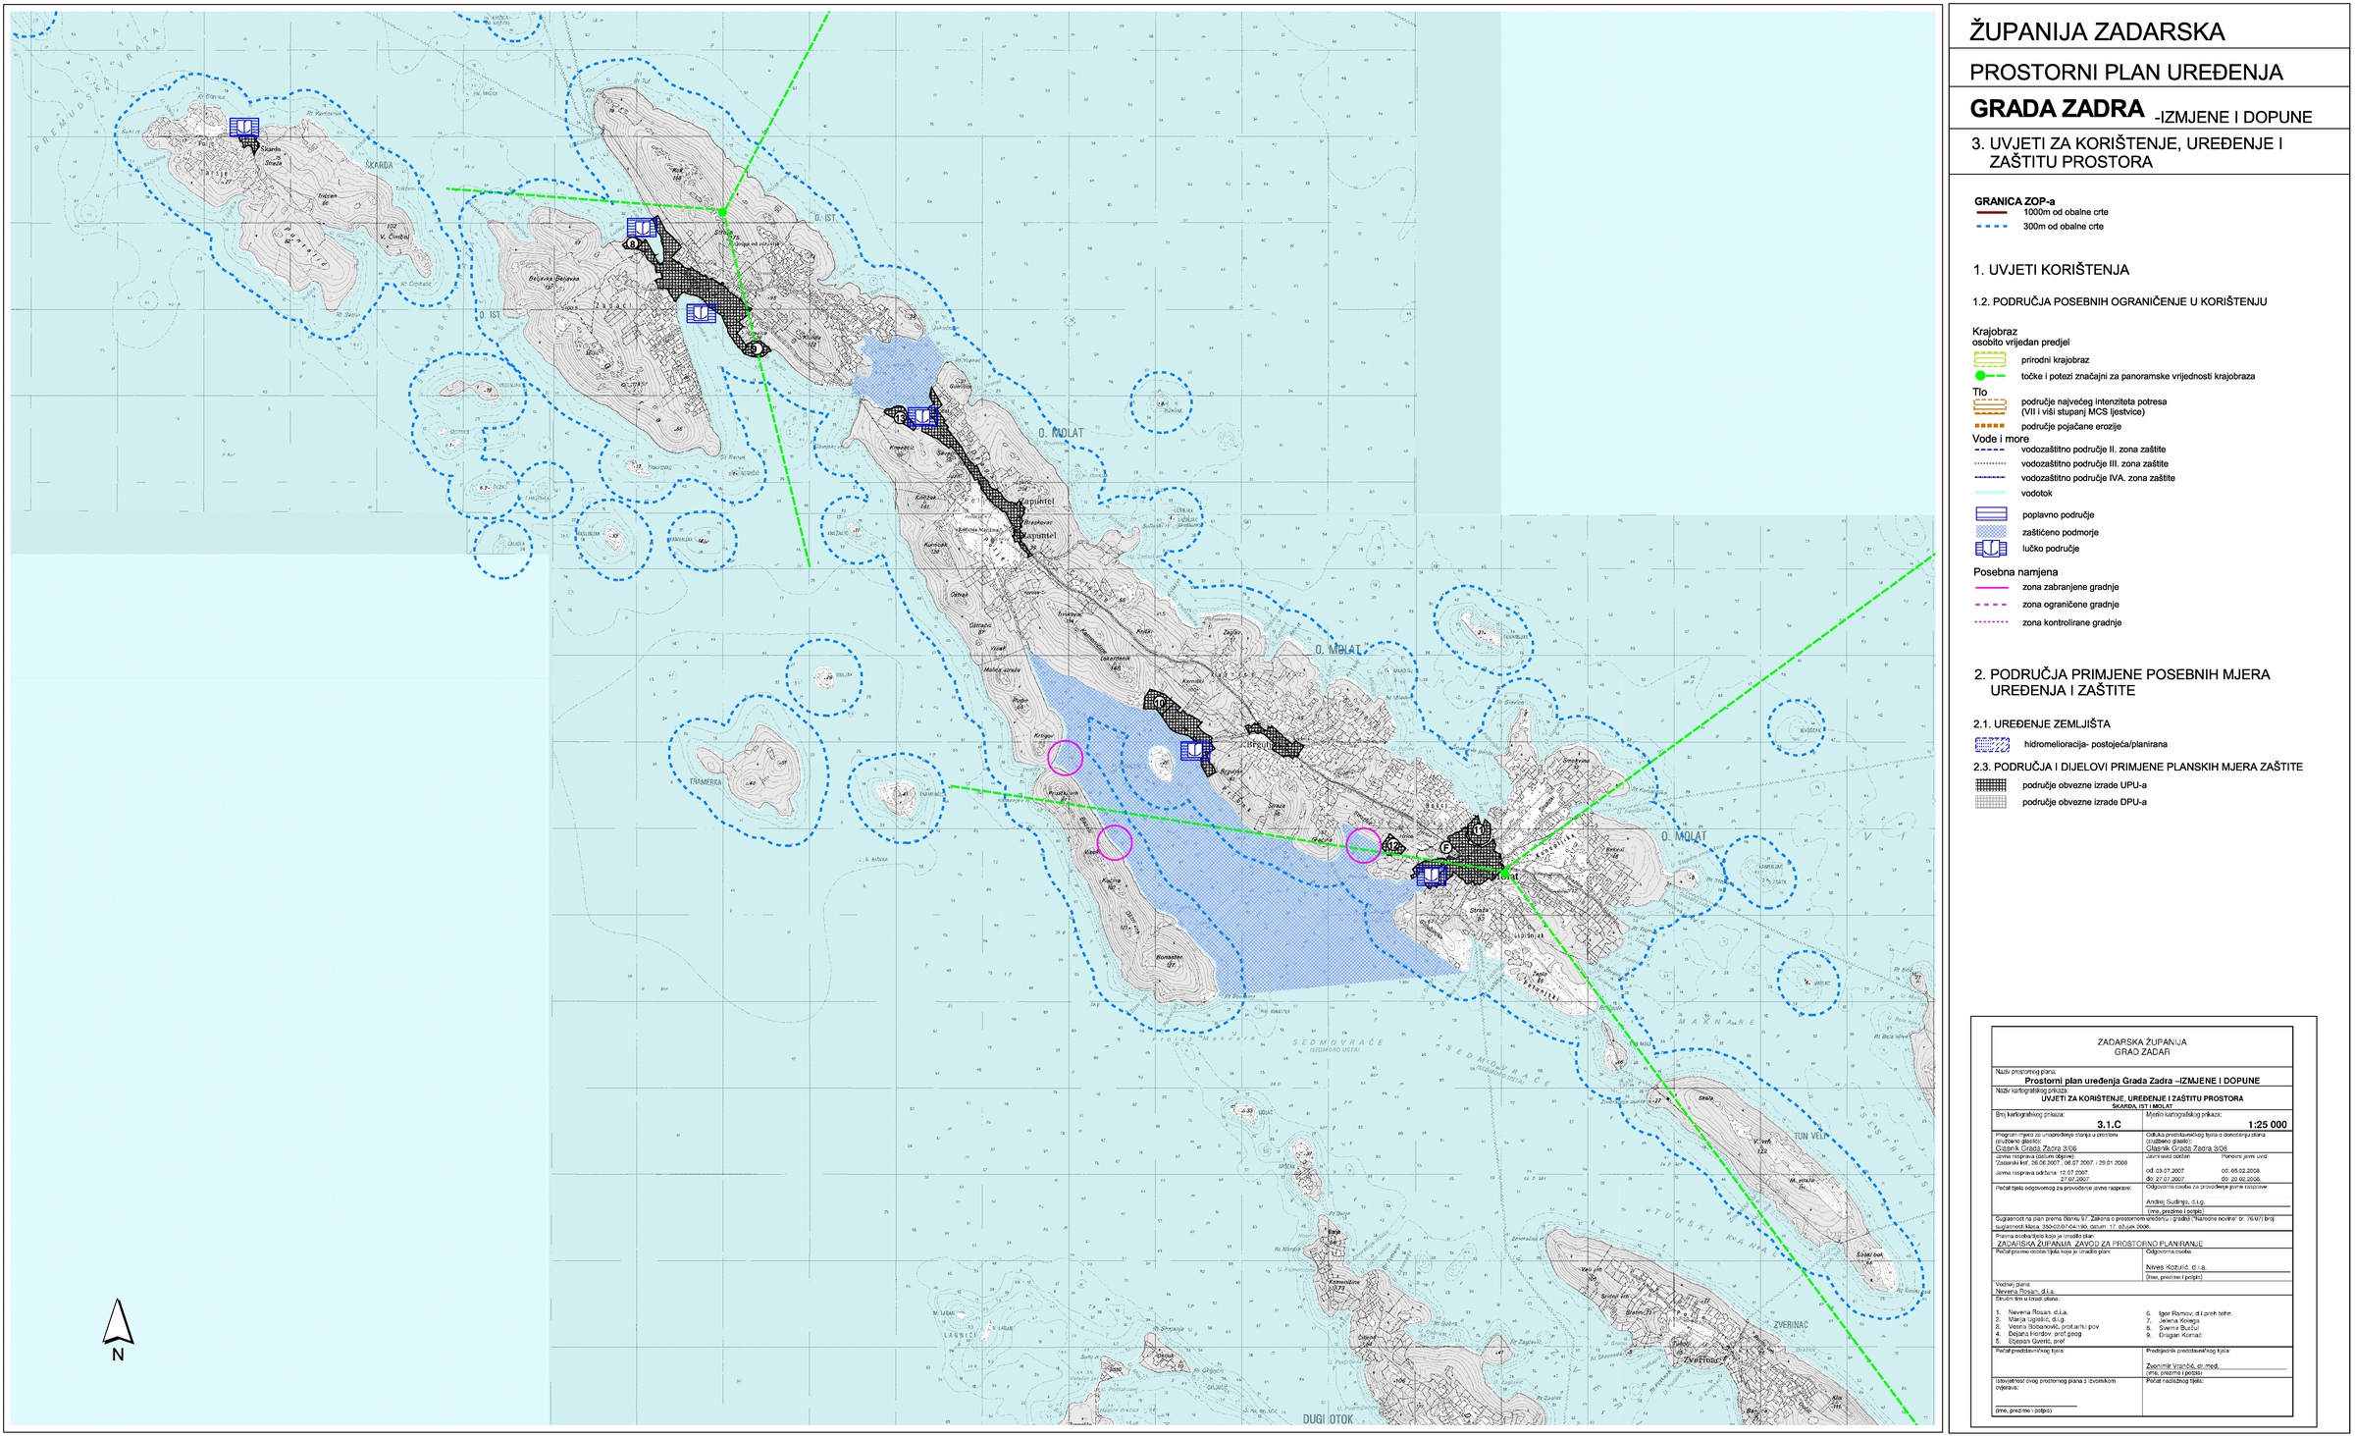Click the circled number 10 marker
This screenshot has width=2355, height=1436.
(x=1161, y=703)
